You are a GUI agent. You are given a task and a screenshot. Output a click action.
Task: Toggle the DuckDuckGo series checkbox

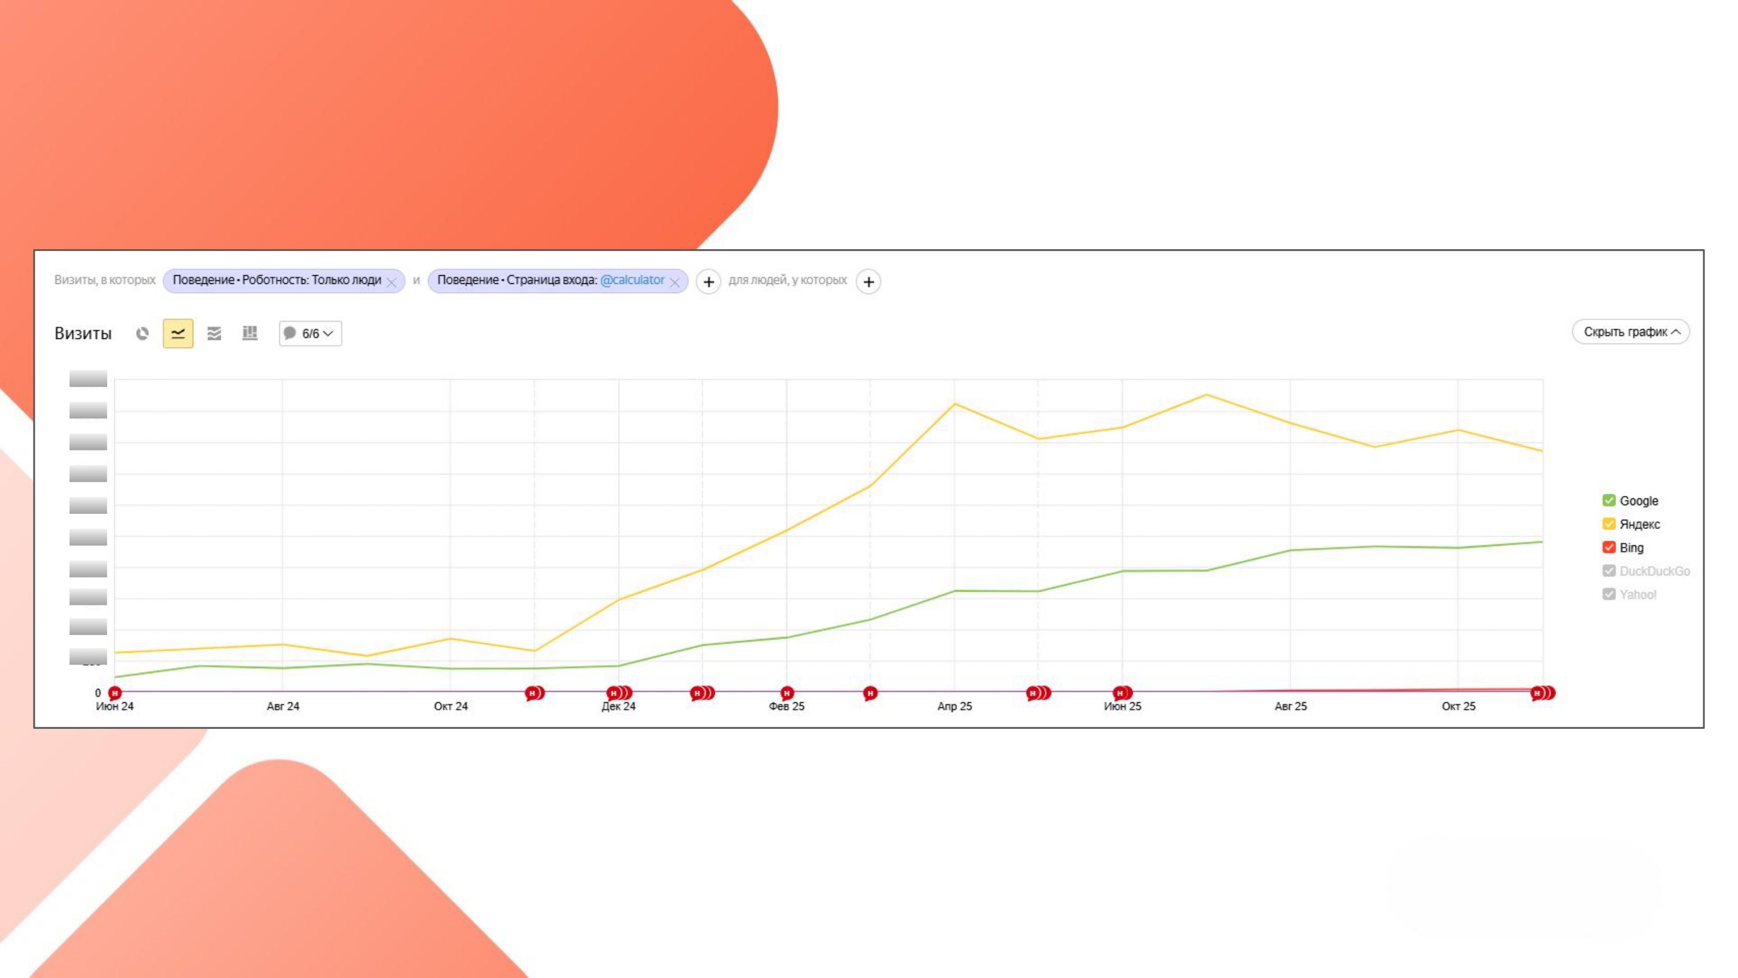coord(1608,571)
